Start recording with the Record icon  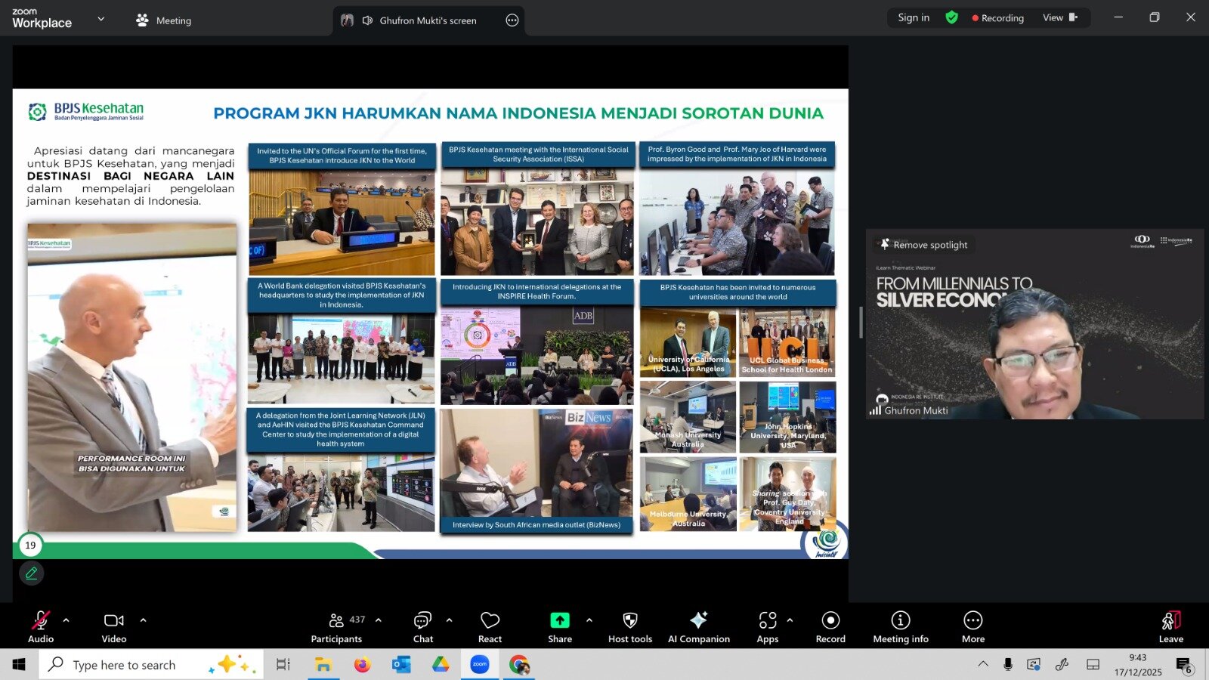(x=830, y=620)
